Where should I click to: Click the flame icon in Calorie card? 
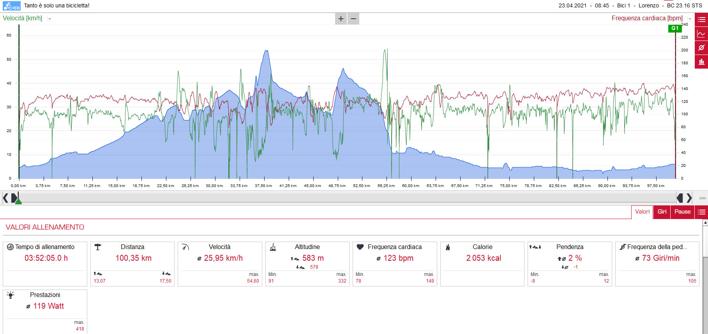[x=448, y=247]
